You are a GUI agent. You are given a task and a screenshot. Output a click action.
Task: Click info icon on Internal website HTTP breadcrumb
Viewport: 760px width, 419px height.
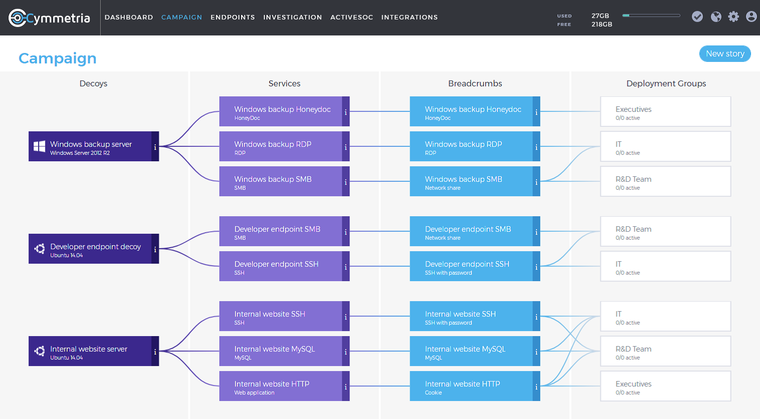(x=536, y=387)
